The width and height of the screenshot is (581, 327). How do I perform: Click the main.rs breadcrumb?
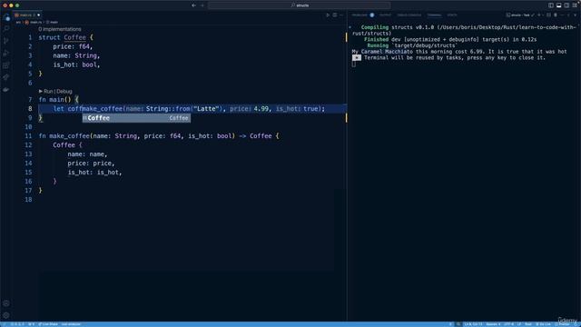coord(34,22)
